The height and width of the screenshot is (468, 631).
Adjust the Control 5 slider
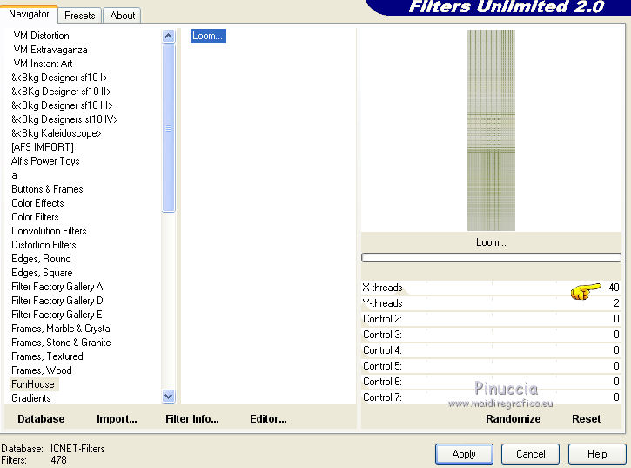(x=491, y=366)
